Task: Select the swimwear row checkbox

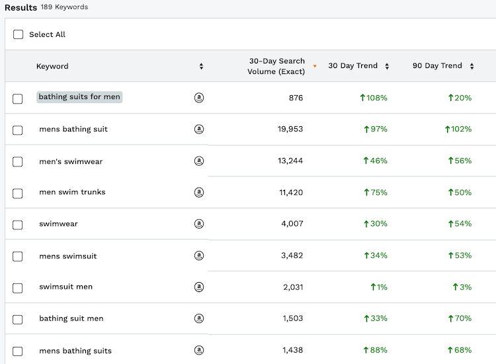Action: click(x=17, y=225)
